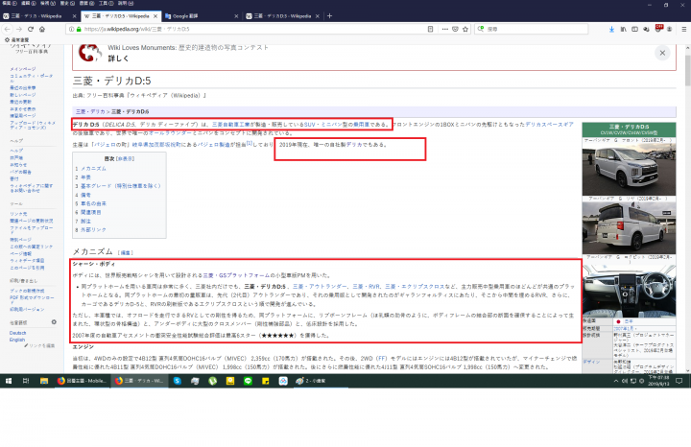
Task: Open a new browser tab with plus button
Action: [329, 16]
